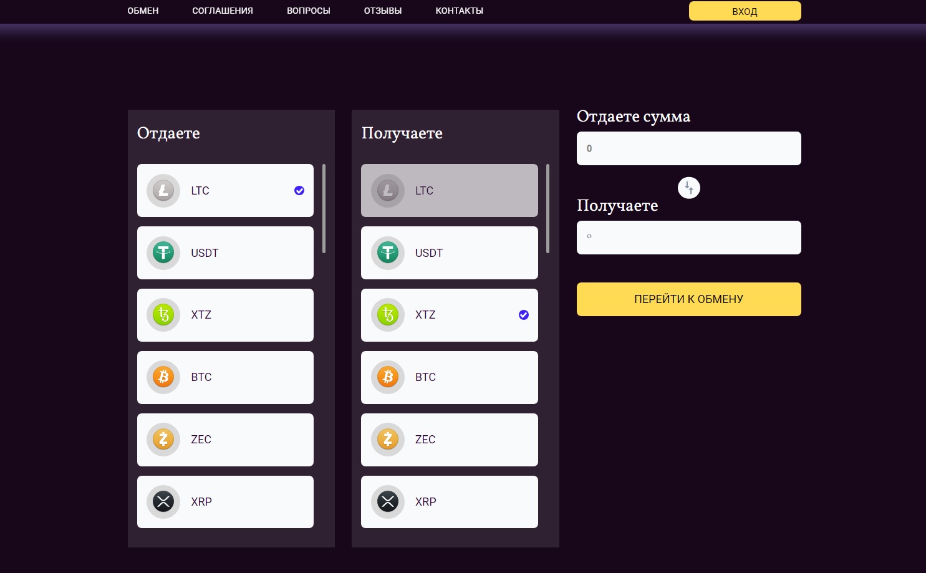Screen dimensions: 926x573
Task: Select ZEC text in the Отдаете list
Action: 201,440
